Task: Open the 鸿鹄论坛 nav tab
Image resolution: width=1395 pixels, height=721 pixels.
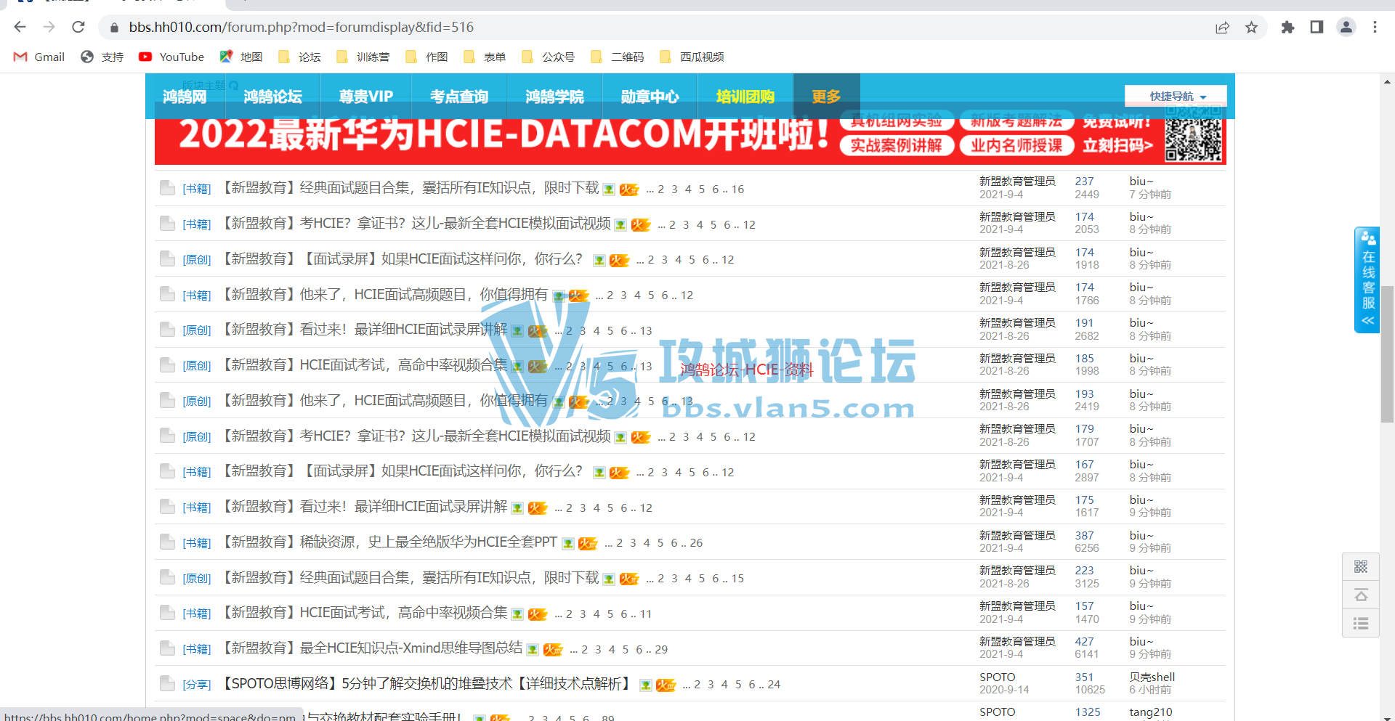Action: 272,97
